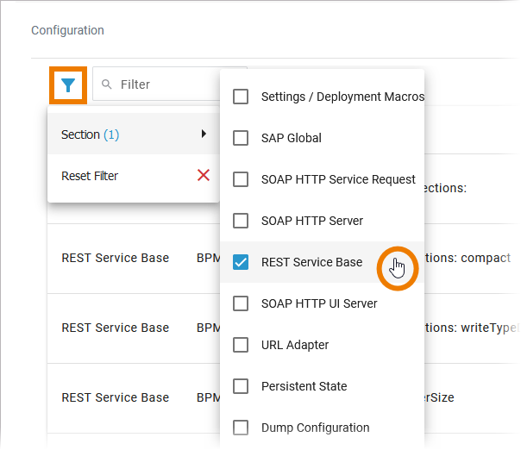Click first REST Service Base table row
Screen dimensions: 521x450
(116, 258)
